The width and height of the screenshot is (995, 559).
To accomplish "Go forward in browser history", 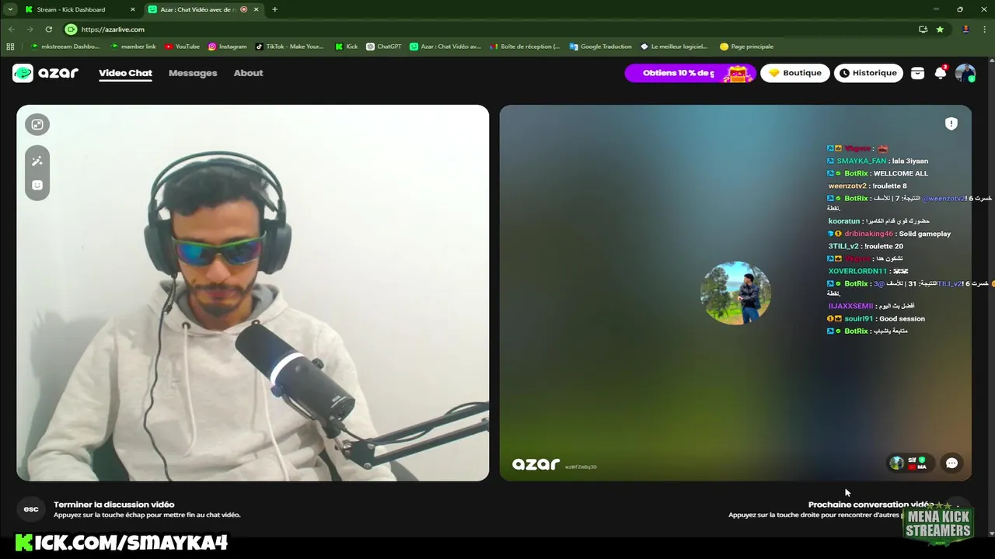I will [x=30, y=30].
